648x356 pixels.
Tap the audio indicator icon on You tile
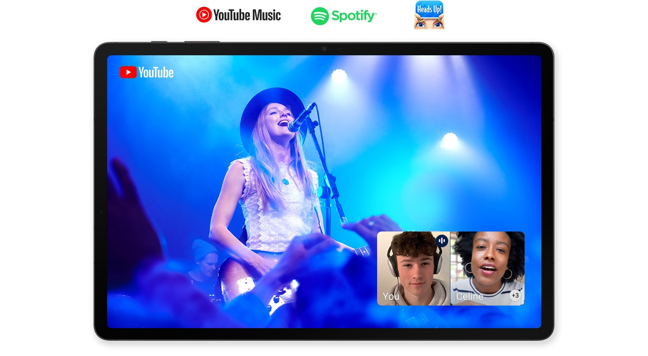pos(442,241)
